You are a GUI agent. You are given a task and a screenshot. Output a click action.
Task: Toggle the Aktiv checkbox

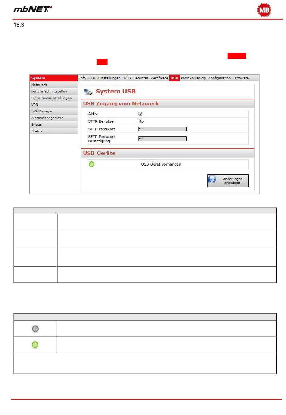click(x=140, y=114)
